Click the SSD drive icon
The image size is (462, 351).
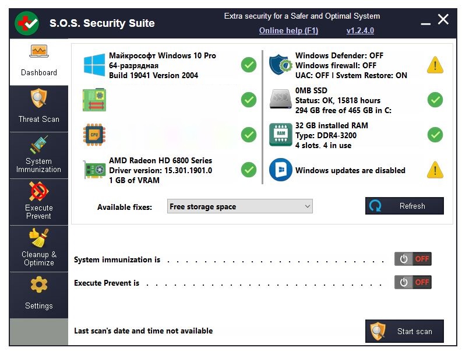[280, 100]
